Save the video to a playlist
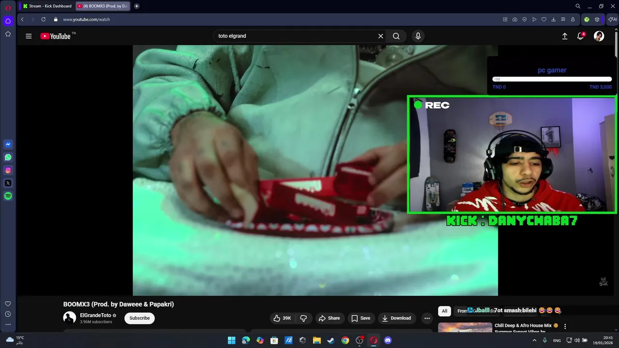The width and height of the screenshot is (619, 348). click(x=361, y=318)
